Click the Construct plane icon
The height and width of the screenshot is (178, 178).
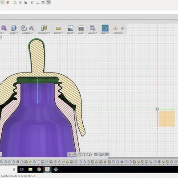coord(44,28)
